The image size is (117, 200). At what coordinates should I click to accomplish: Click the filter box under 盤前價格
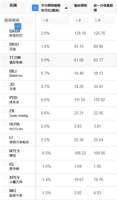[x=81, y=20]
